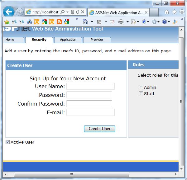Image resolution: width=187 pixels, height=180 pixels.
Task: Focus the Password field
Action: tap(89, 95)
